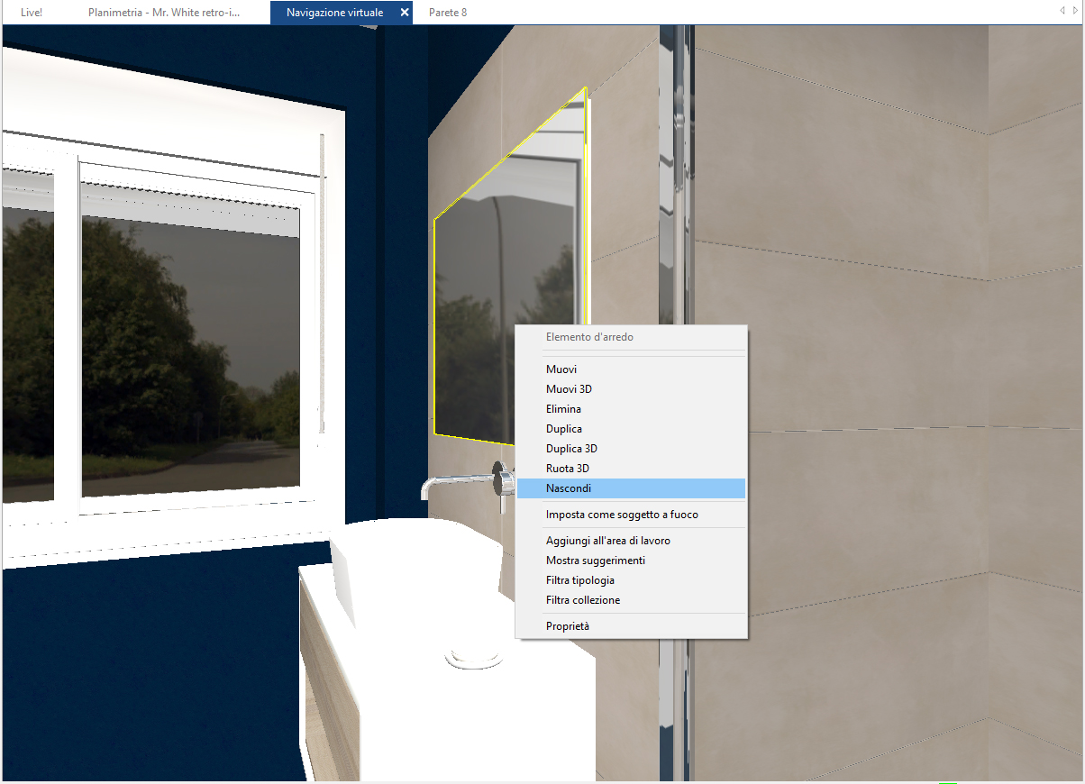Choose Ruota 3D menu entry
The width and height of the screenshot is (1085, 784).
[x=631, y=469]
